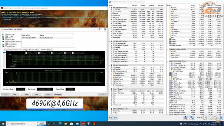
Task: Click the monitor icon beside Stress GPU(s)
Action: (3, 46)
